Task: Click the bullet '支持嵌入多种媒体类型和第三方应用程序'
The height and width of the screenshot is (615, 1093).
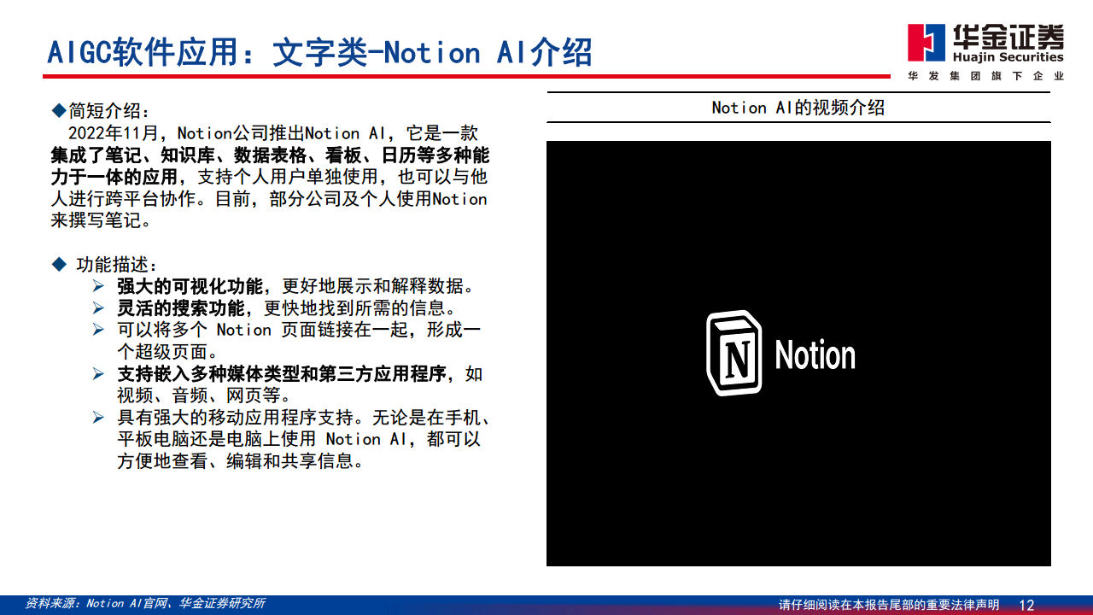Action: tap(282, 374)
